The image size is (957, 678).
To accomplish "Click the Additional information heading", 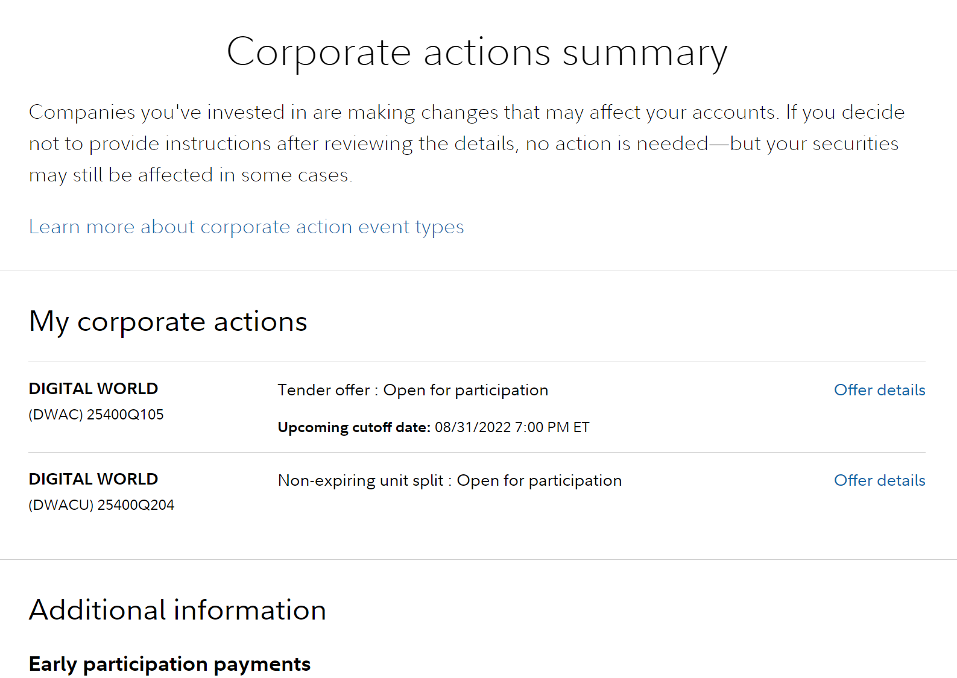I will pyautogui.click(x=178, y=610).
